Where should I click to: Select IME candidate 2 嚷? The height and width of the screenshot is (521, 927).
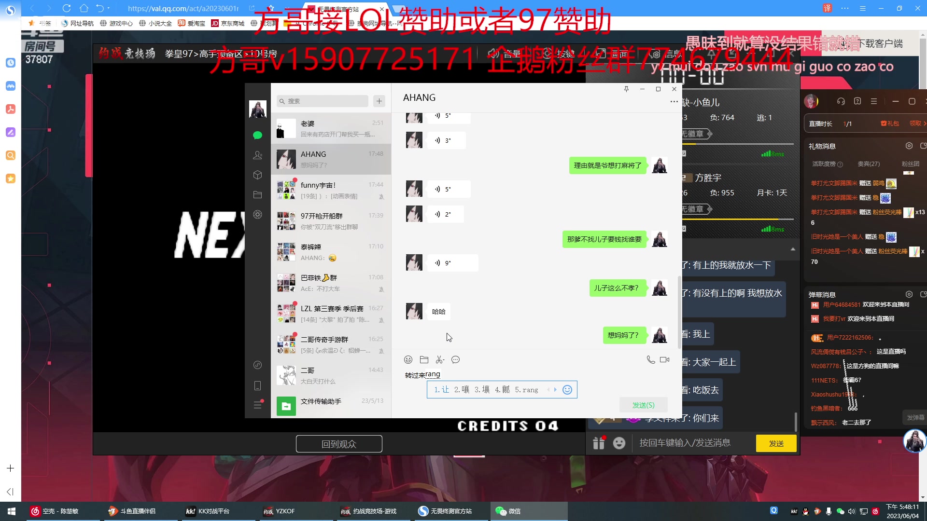point(462,389)
